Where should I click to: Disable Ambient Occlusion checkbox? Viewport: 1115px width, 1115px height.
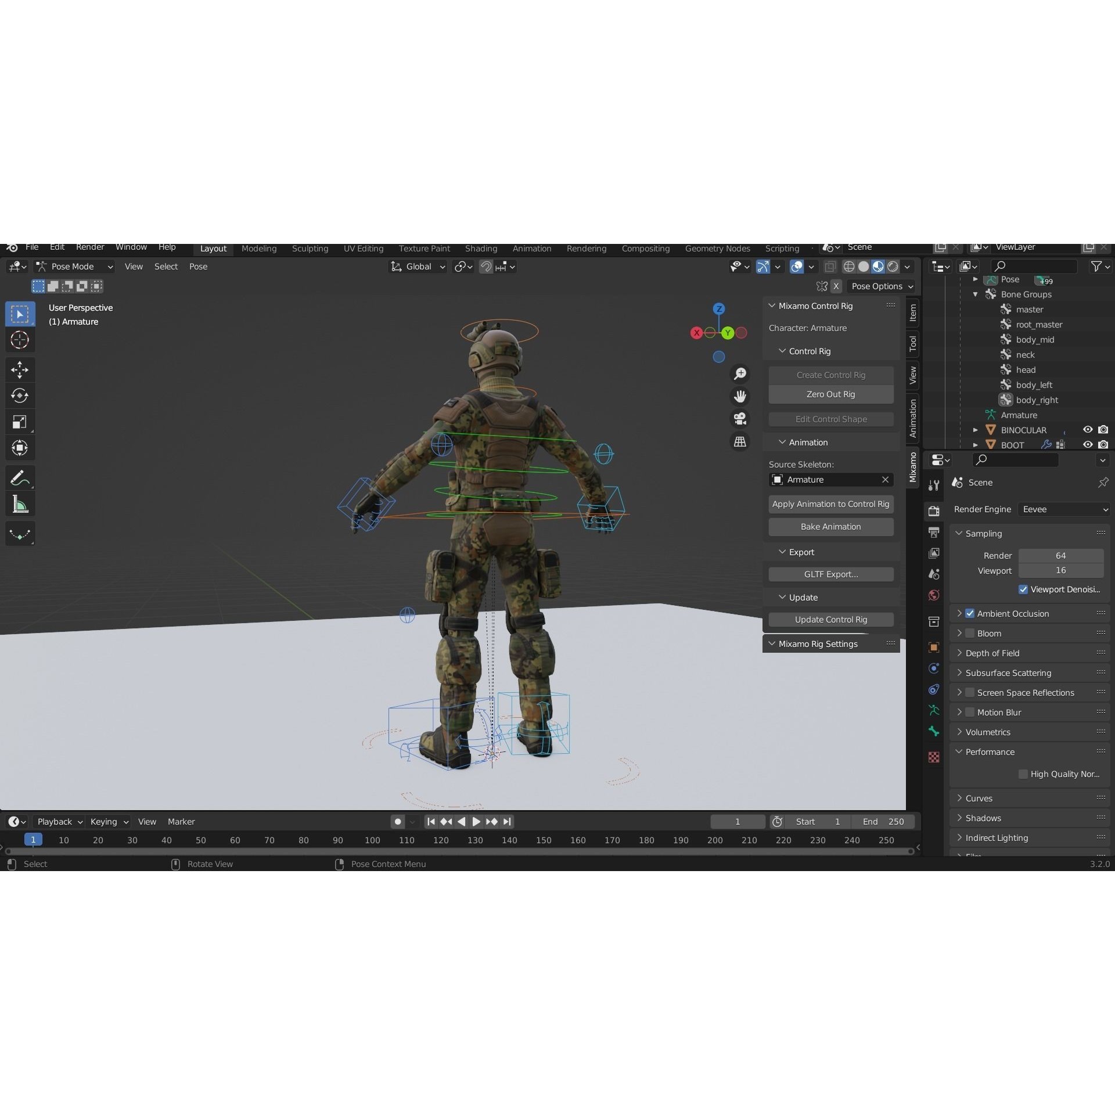pos(970,614)
